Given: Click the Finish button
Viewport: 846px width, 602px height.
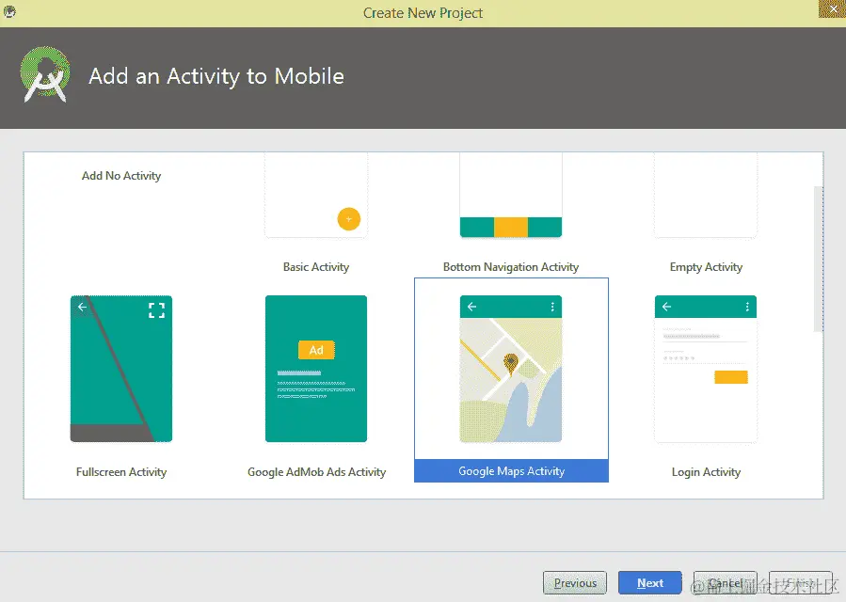Looking at the screenshot, I should click(800, 582).
